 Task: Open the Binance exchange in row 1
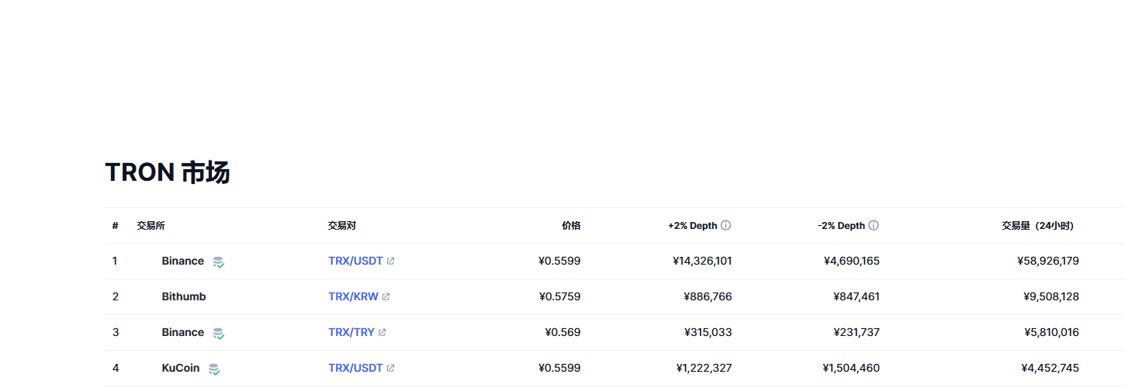[182, 262]
